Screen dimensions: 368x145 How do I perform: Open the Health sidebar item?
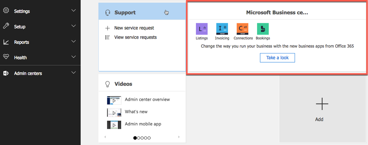tap(41, 57)
